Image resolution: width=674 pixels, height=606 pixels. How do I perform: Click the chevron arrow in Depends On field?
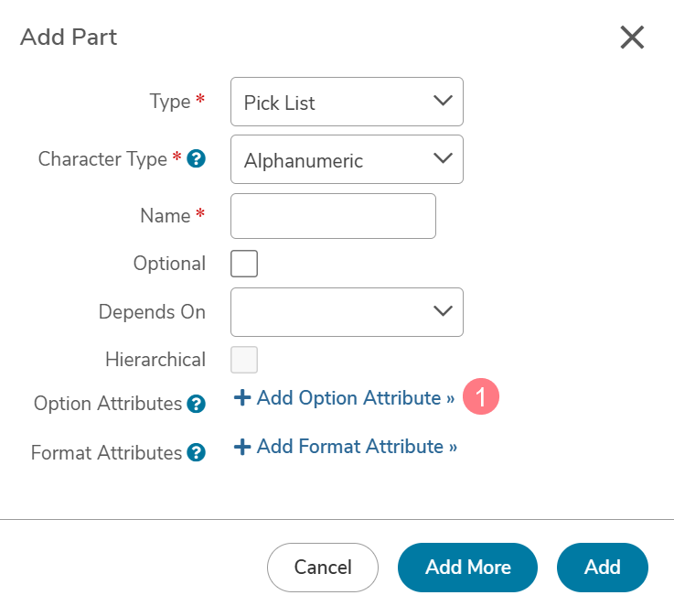tap(443, 310)
